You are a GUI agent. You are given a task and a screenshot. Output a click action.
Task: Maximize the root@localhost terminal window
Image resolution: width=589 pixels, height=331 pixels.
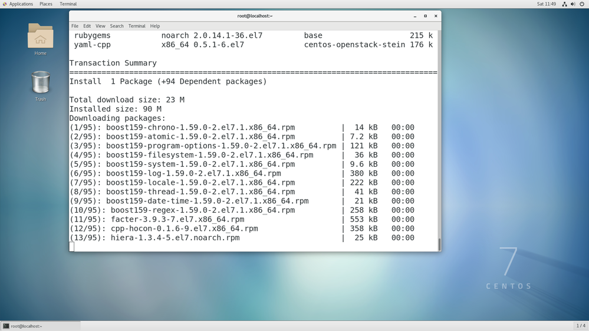point(425,16)
